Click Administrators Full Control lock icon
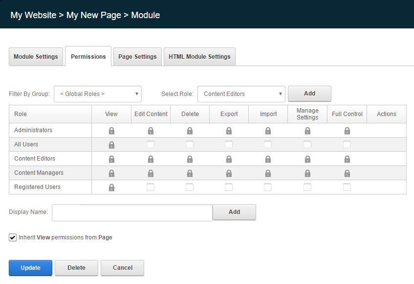Screen dimensions: 414x284 click(x=347, y=131)
